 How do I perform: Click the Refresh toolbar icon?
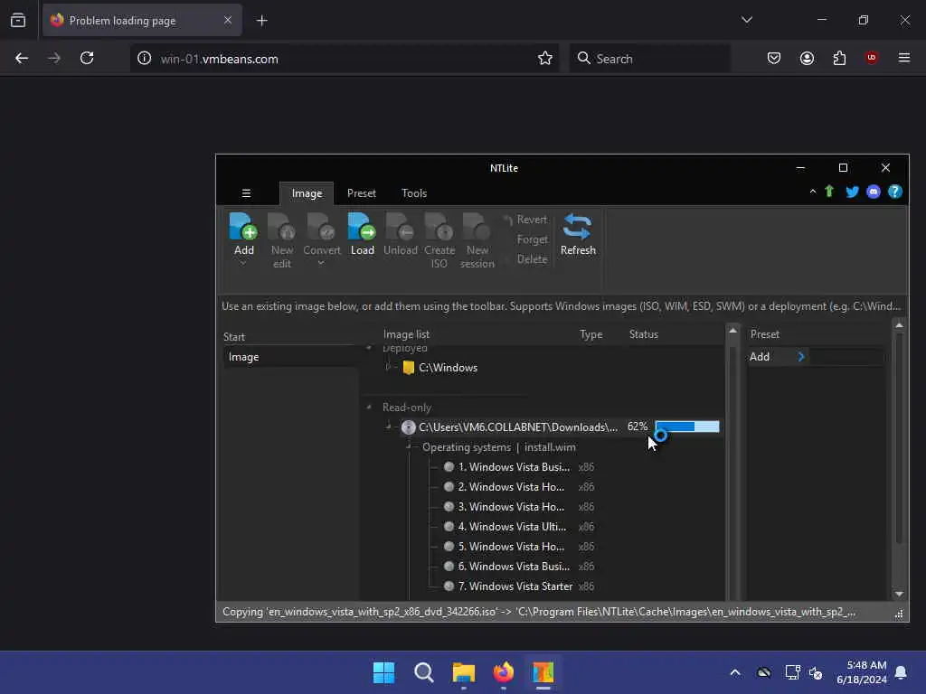click(x=577, y=227)
